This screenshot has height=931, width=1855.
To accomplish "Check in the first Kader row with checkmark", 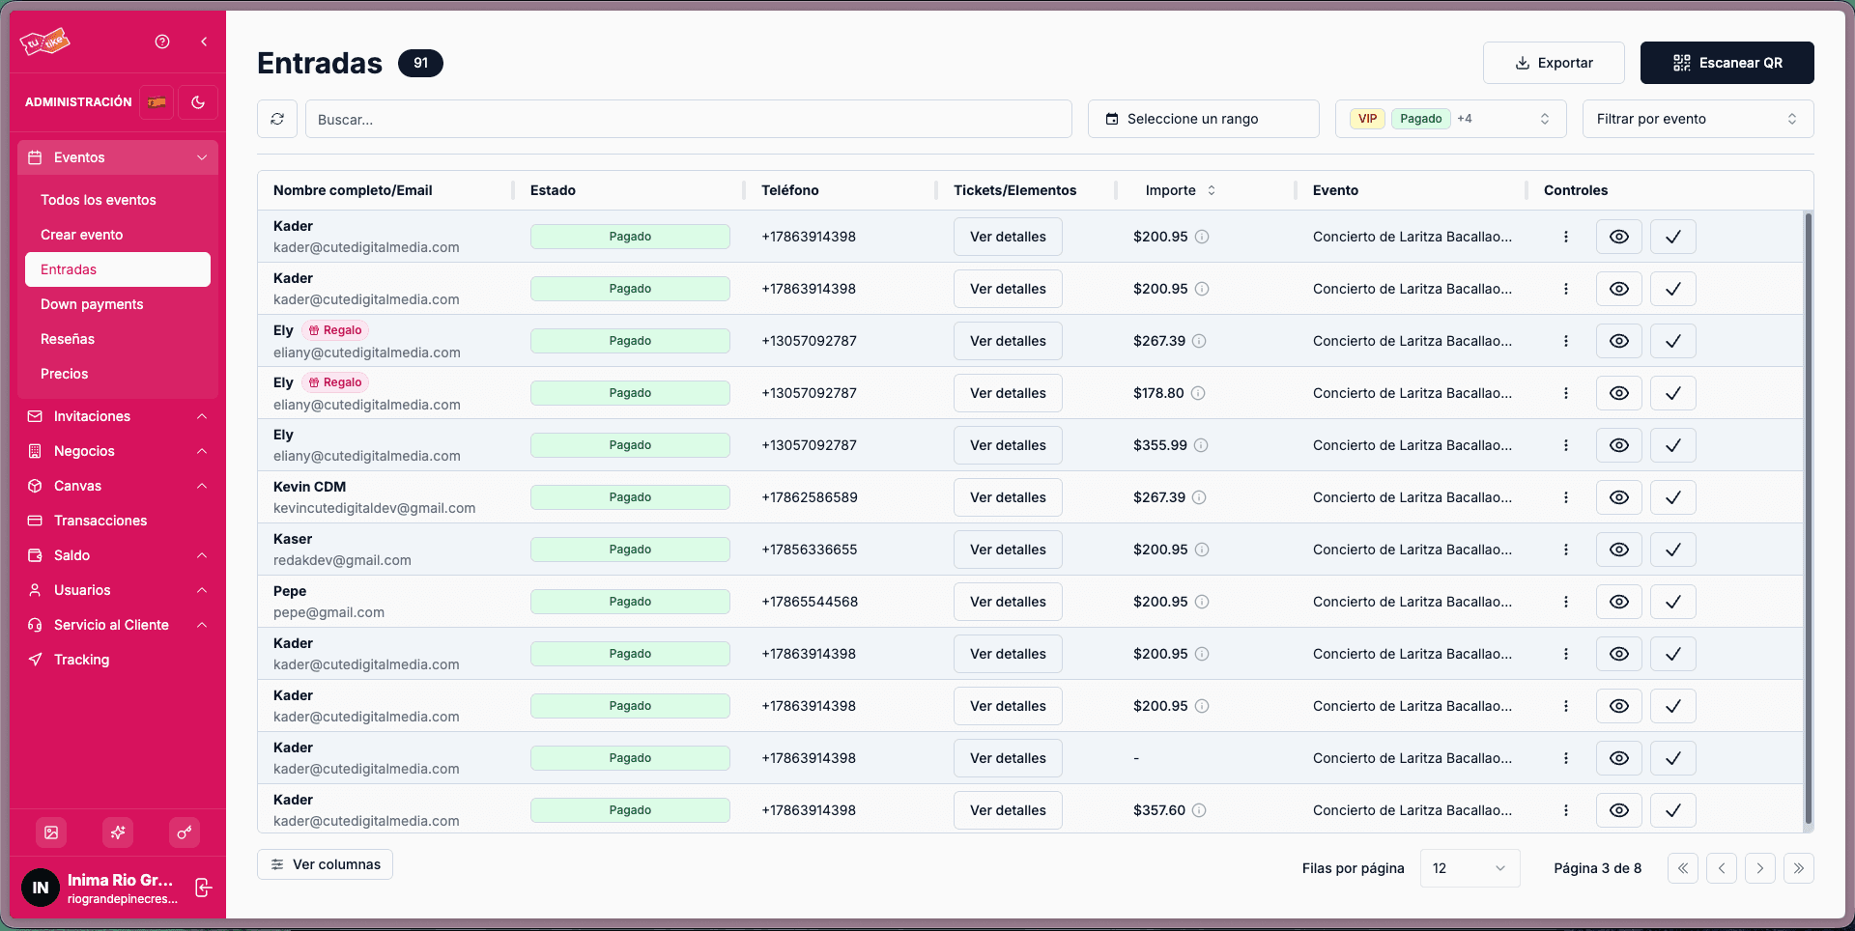I will (1673, 237).
